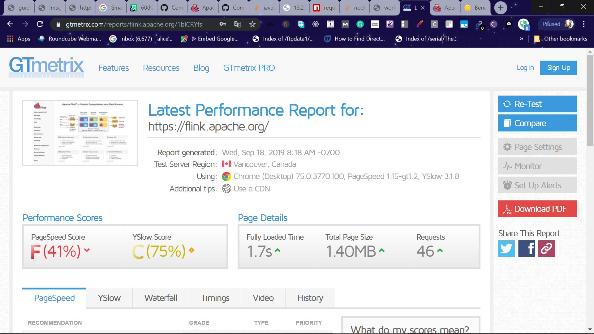This screenshot has width=594, height=334.
Task: Expand Total Page Size arrow
Action: point(382,250)
